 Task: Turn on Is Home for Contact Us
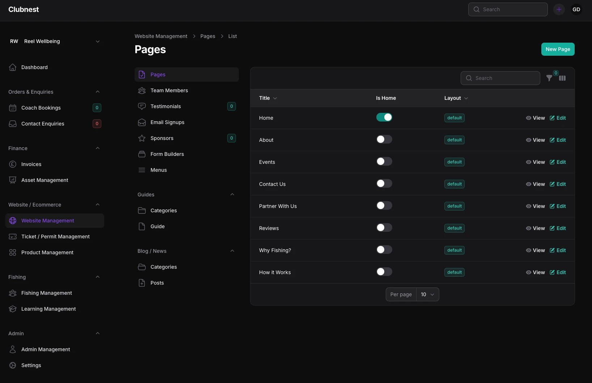click(384, 183)
